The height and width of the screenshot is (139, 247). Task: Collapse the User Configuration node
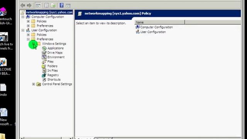tap(23, 30)
